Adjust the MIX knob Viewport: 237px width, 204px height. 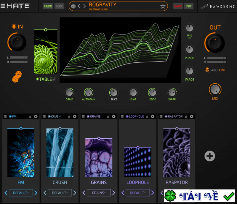click(215, 90)
